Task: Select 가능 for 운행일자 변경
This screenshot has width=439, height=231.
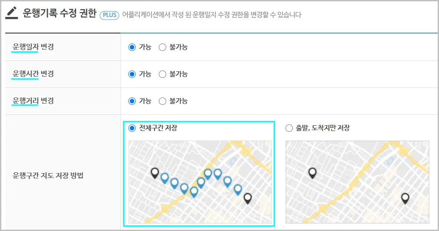Action: coord(132,47)
